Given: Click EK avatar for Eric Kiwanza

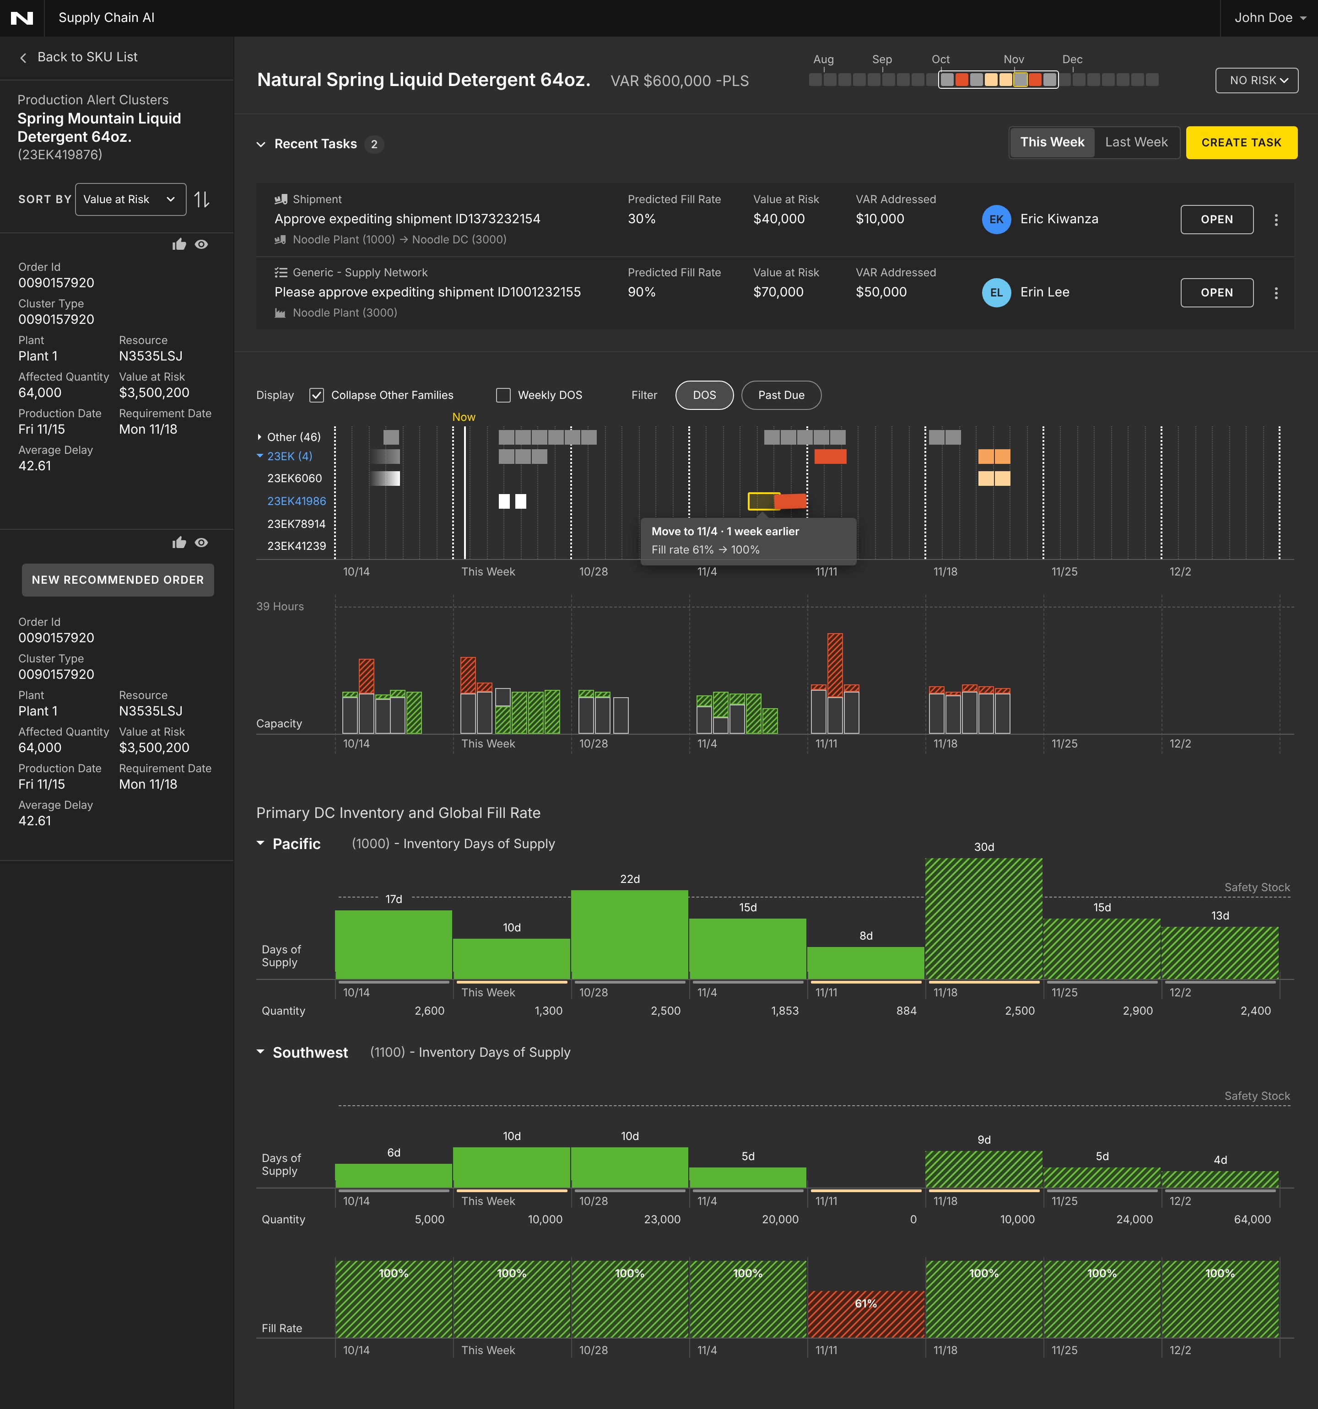Looking at the screenshot, I should [x=996, y=220].
